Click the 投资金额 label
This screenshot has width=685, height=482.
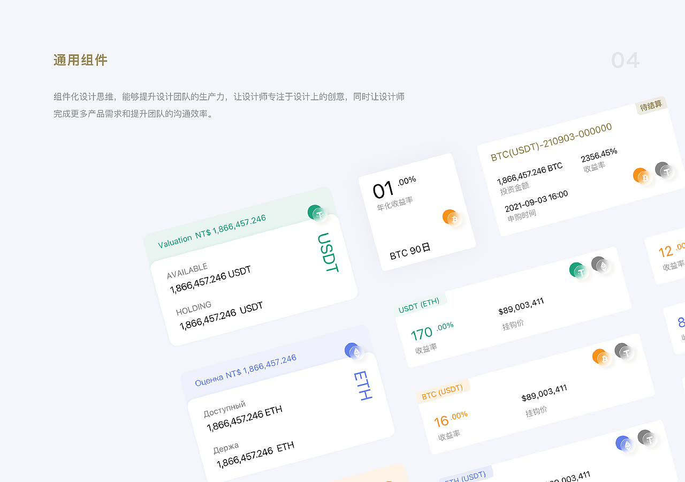(514, 187)
